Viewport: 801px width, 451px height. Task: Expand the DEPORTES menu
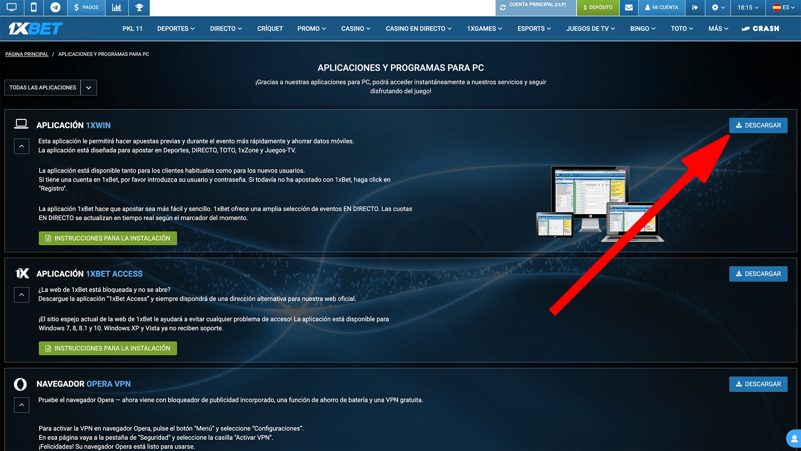[176, 28]
